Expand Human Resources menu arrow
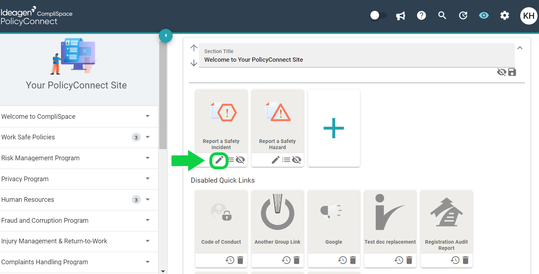 [x=147, y=200]
